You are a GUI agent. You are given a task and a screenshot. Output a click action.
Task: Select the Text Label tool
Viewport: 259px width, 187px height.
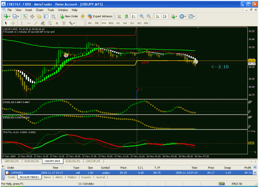64,23
